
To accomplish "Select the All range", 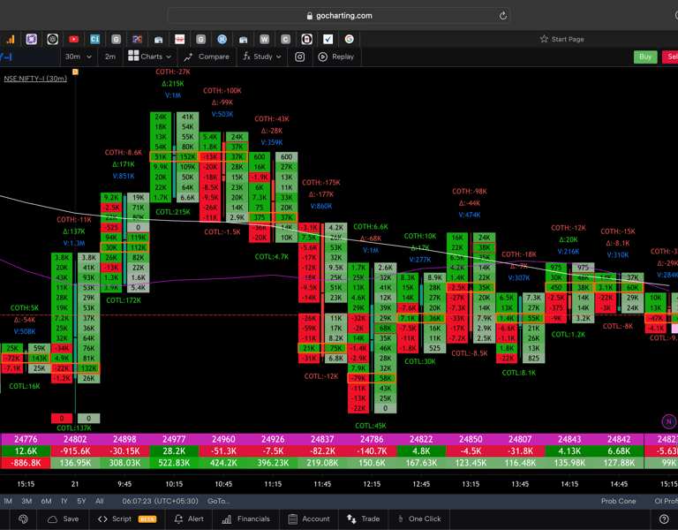I will (100, 501).
